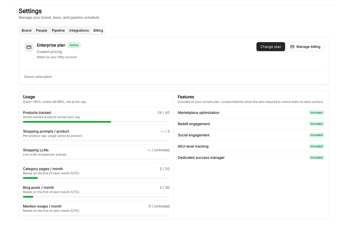
Task: Click the Included badge for Dedicated success manager
Action: 316,157
